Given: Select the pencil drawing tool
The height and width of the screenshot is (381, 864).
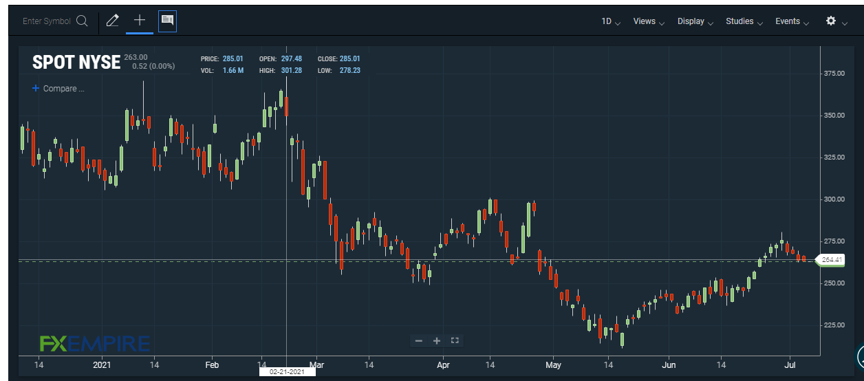Looking at the screenshot, I should pyautogui.click(x=113, y=21).
